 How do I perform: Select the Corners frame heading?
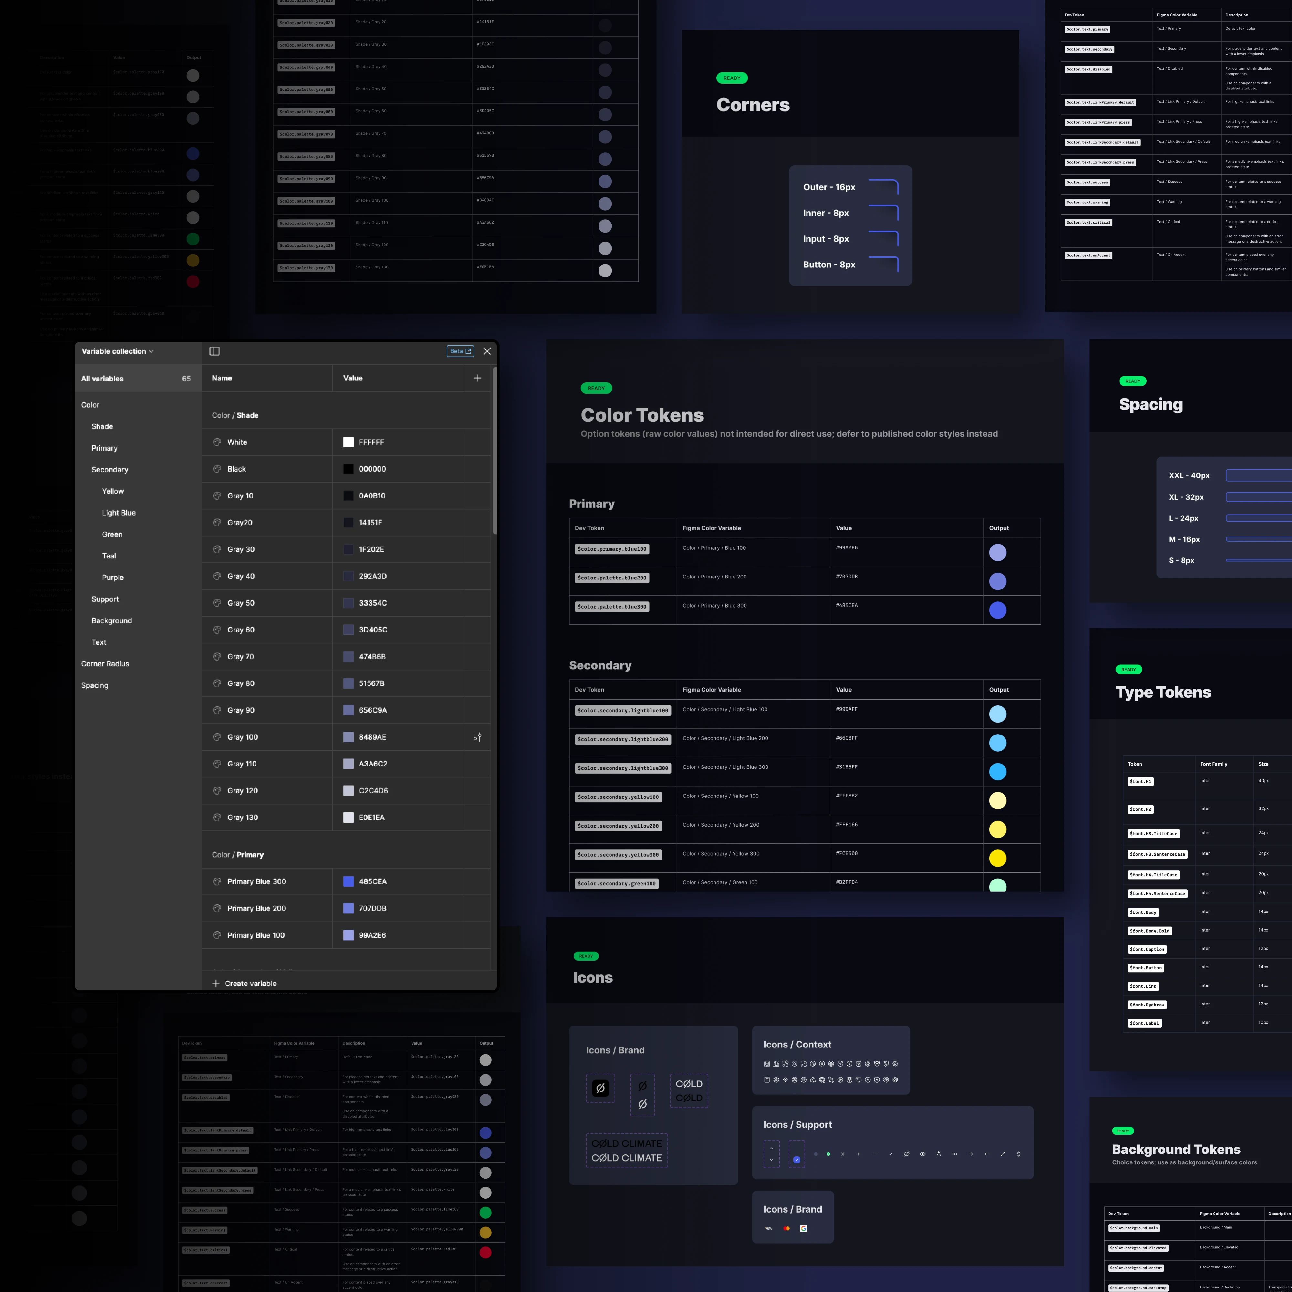[x=753, y=105]
